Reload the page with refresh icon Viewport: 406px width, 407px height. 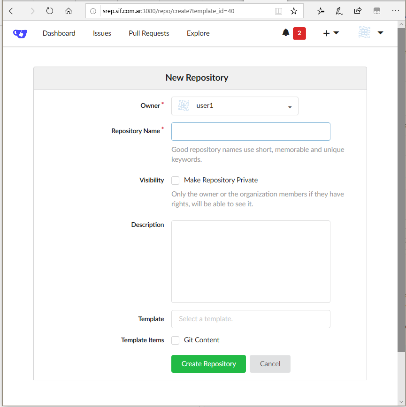click(x=50, y=11)
